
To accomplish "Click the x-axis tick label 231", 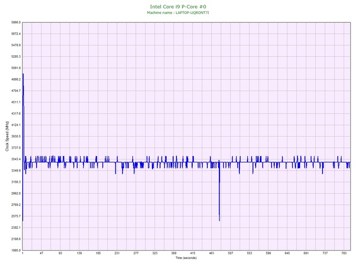I will tap(117, 253).
